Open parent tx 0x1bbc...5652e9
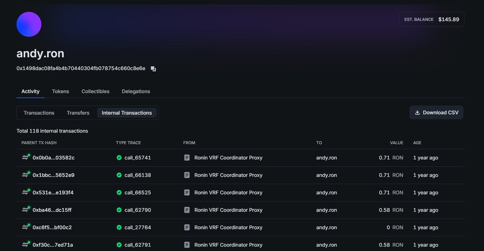Viewport: 484px width, 251px height. coord(54,175)
